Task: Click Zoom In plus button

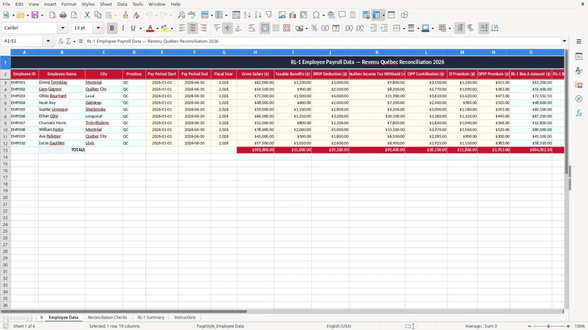Action: tap(568, 326)
